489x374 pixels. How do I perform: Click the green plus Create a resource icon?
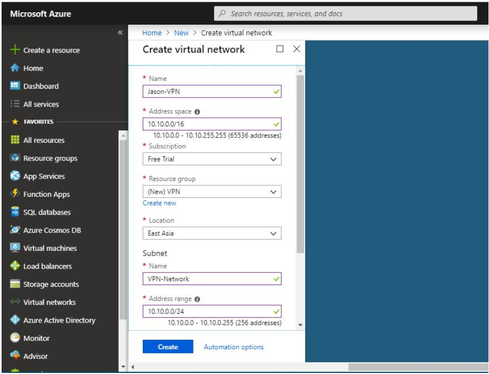(14, 50)
